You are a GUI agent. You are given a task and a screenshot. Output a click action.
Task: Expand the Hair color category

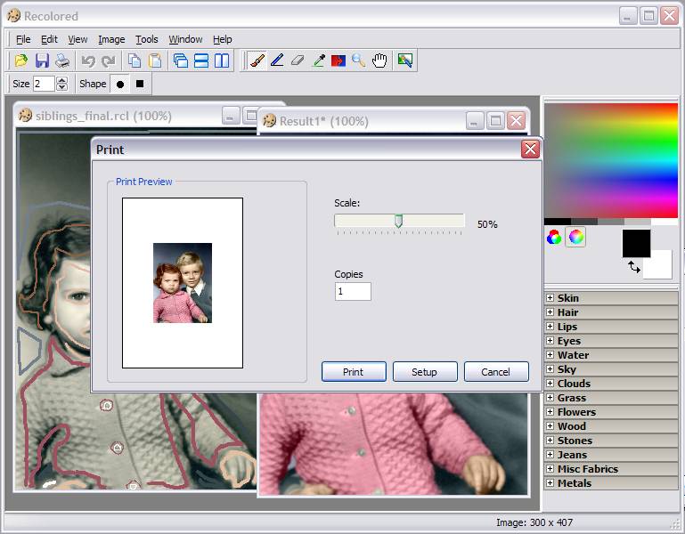550,312
